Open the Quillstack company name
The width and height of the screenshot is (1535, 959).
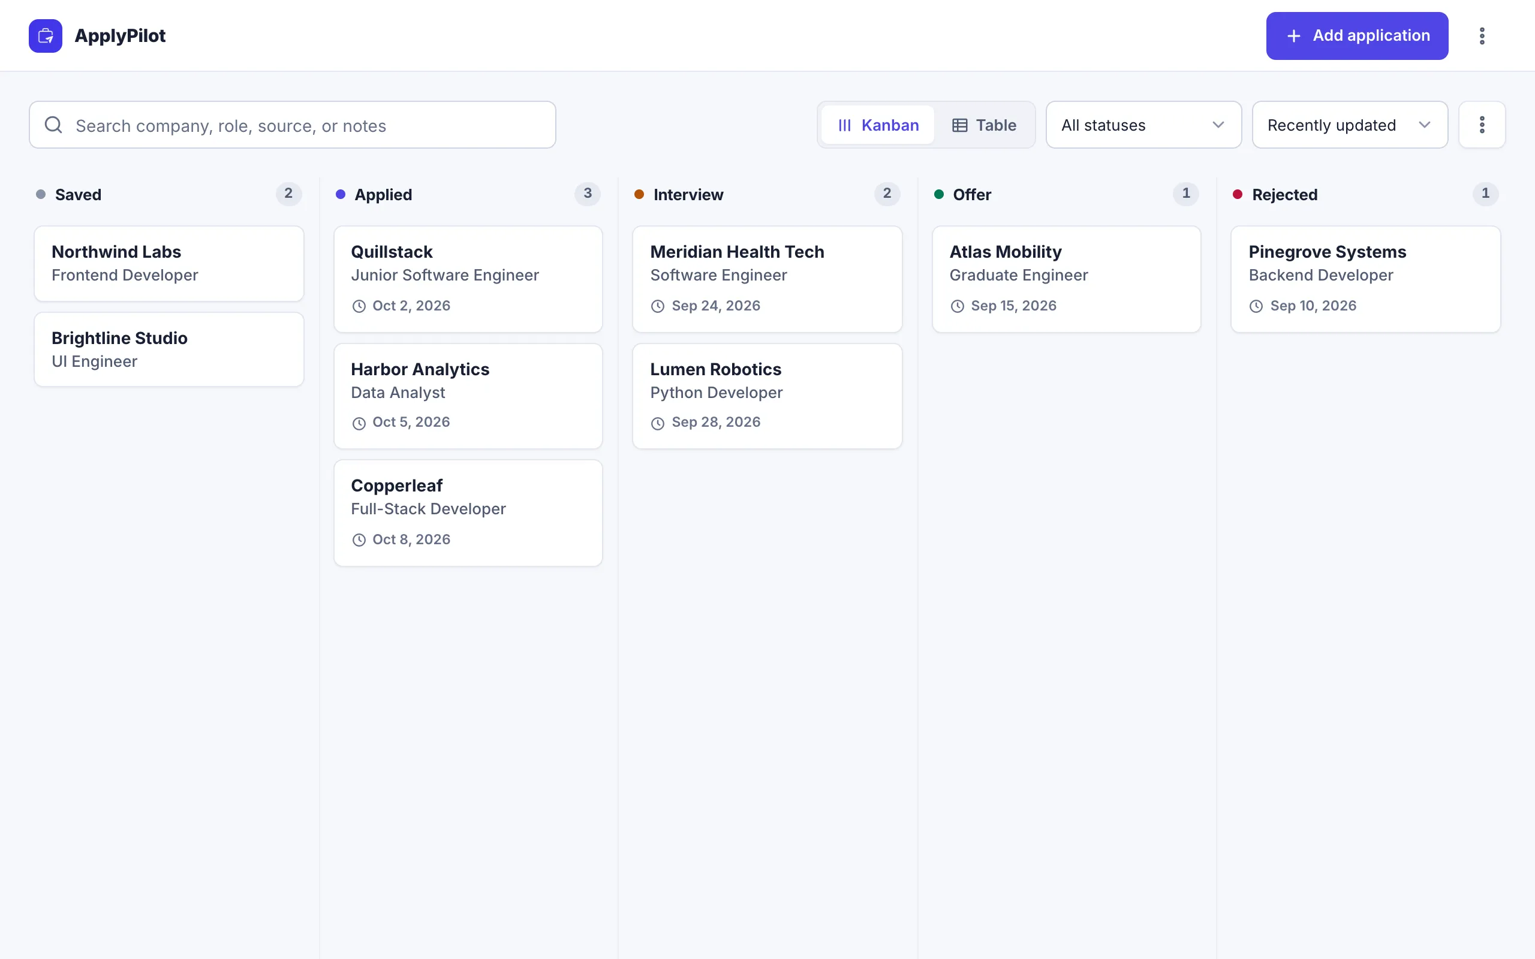tap(392, 252)
